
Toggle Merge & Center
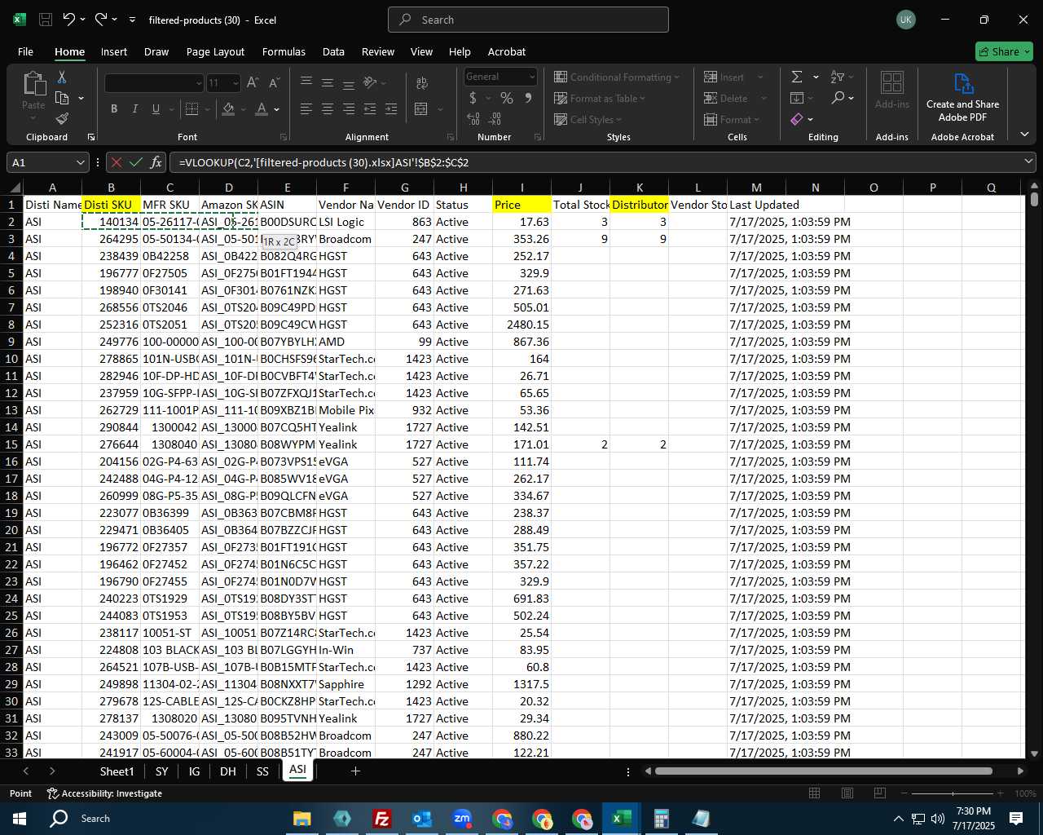pyautogui.click(x=421, y=108)
